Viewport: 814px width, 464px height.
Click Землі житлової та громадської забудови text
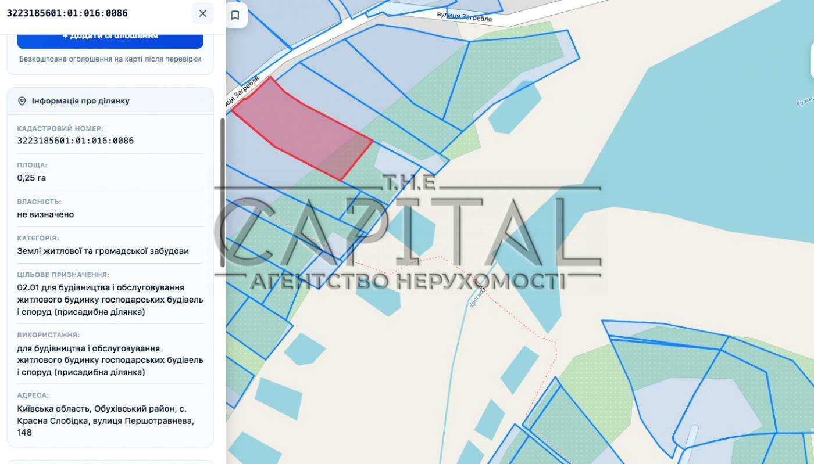click(x=103, y=251)
